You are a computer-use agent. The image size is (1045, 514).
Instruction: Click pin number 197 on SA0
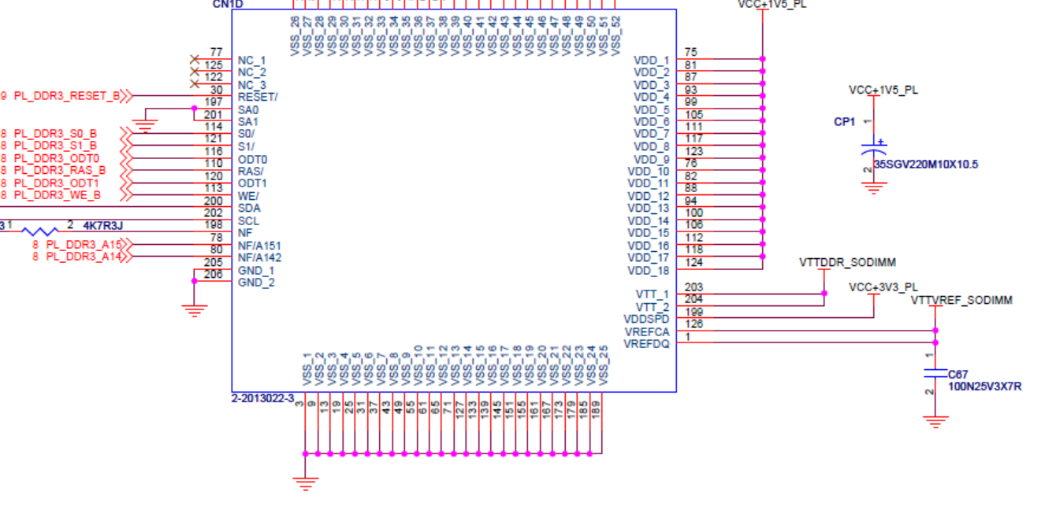click(x=213, y=102)
